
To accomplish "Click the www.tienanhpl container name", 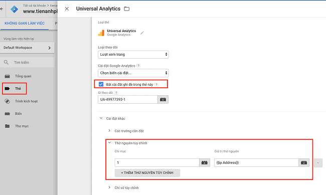I will click(40, 11).
